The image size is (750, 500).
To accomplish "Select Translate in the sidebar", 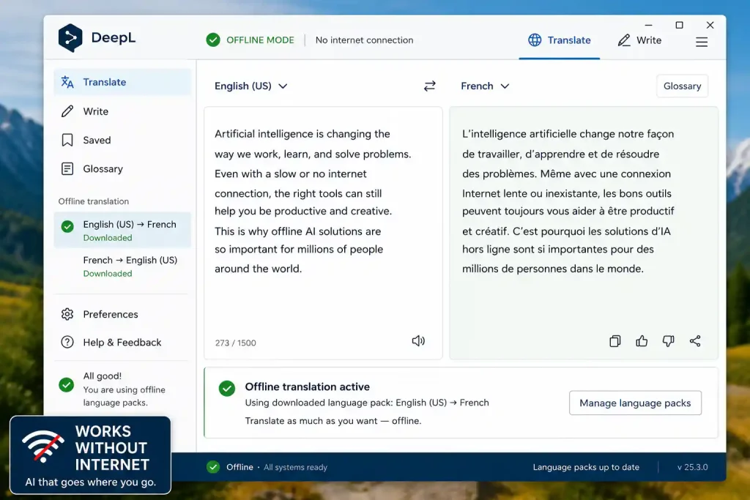I will tap(122, 82).
